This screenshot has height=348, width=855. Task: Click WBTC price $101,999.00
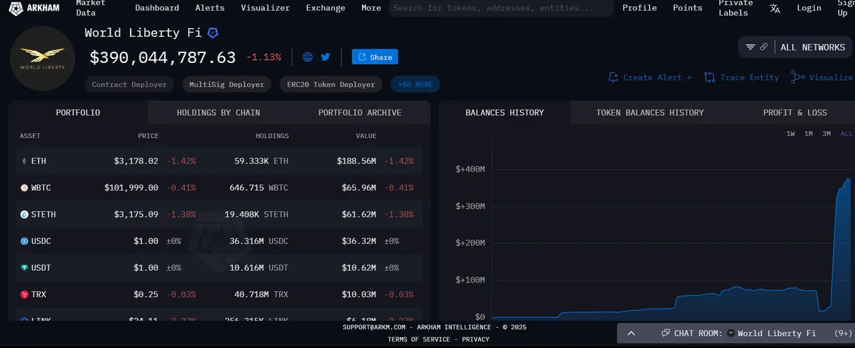click(x=131, y=188)
